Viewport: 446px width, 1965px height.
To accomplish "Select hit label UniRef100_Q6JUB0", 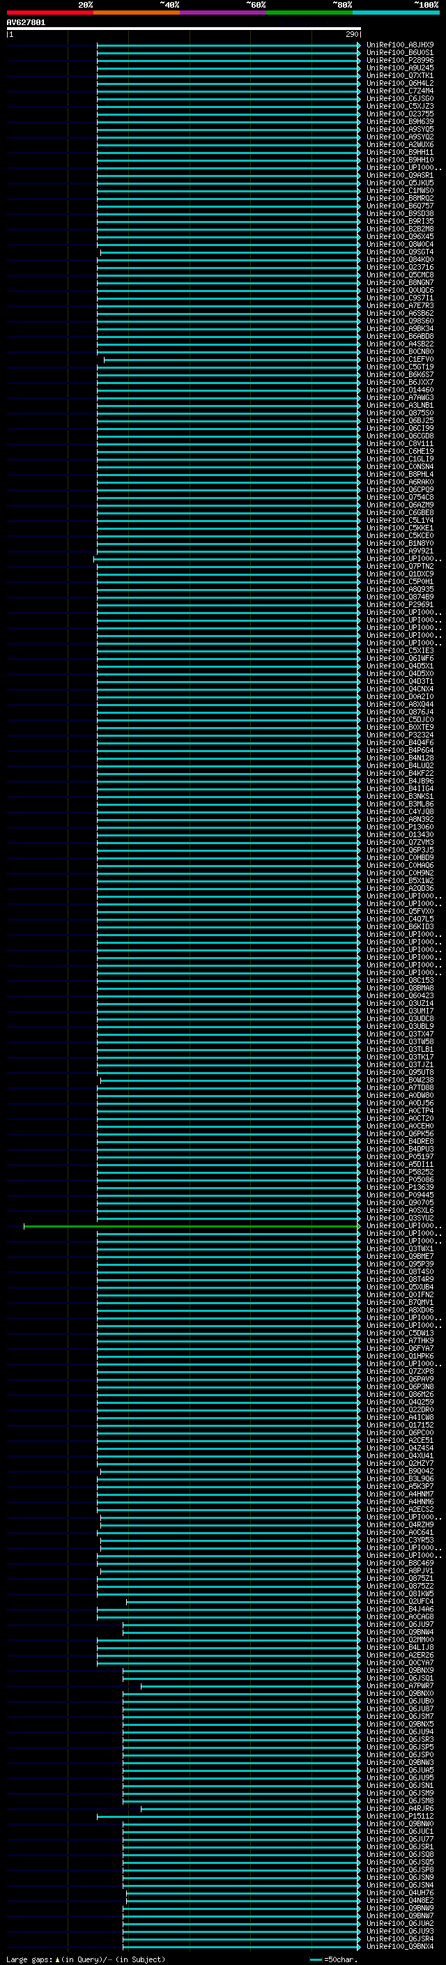I will click(x=400, y=1701).
